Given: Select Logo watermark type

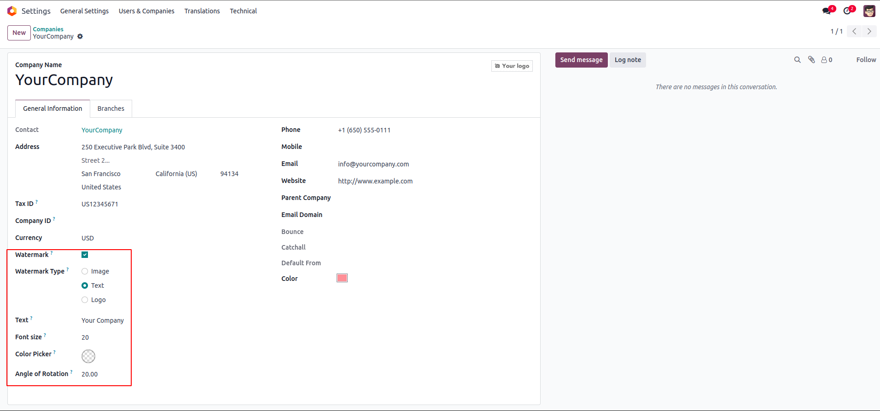Looking at the screenshot, I should pyautogui.click(x=85, y=300).
